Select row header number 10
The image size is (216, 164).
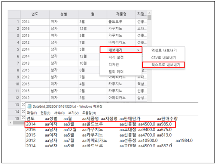(x=14, y=84)
